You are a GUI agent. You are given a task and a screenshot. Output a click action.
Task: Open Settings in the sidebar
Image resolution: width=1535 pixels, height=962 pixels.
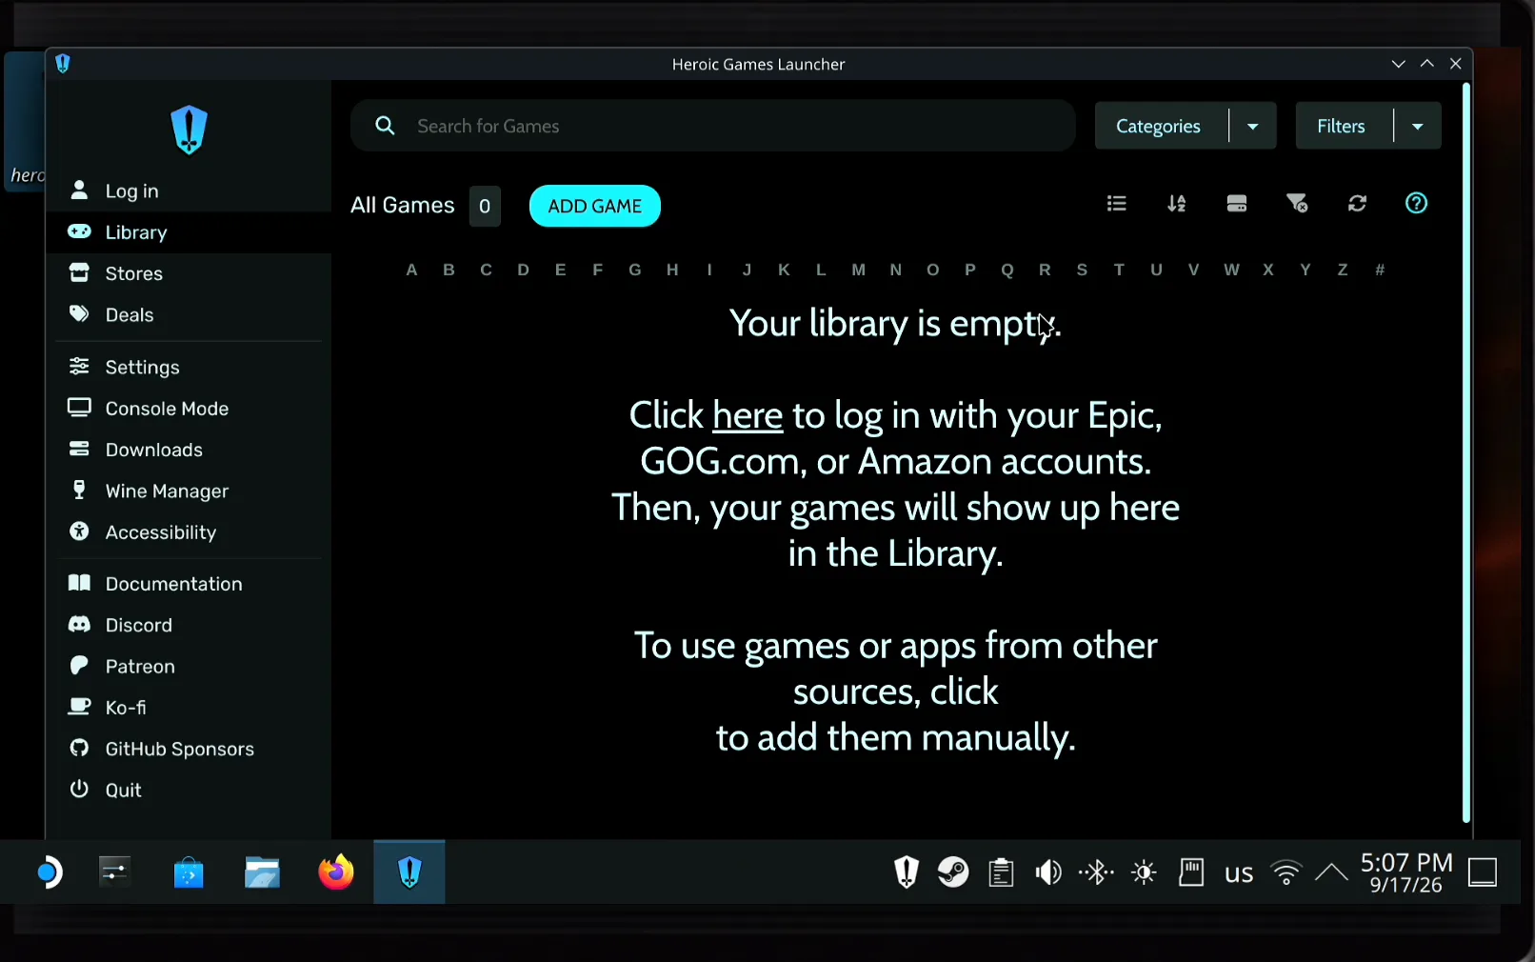coord(189,367)
